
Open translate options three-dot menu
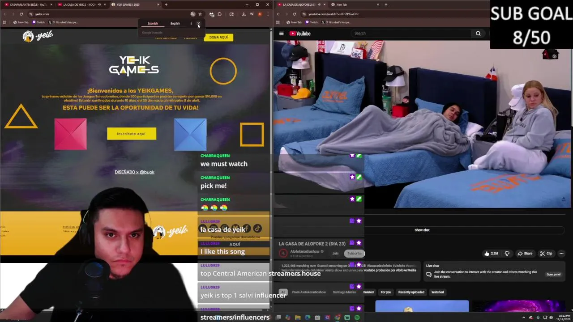tap(191, 24)
